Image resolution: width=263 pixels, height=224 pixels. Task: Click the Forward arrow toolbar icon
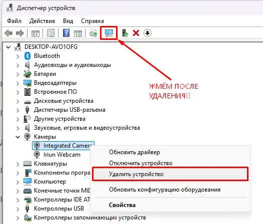(x=20, y=33)
